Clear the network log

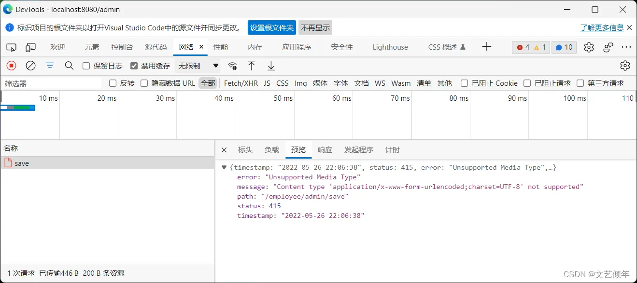click(x=30, y=66)
